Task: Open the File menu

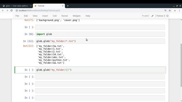Action: click(17, 16)
